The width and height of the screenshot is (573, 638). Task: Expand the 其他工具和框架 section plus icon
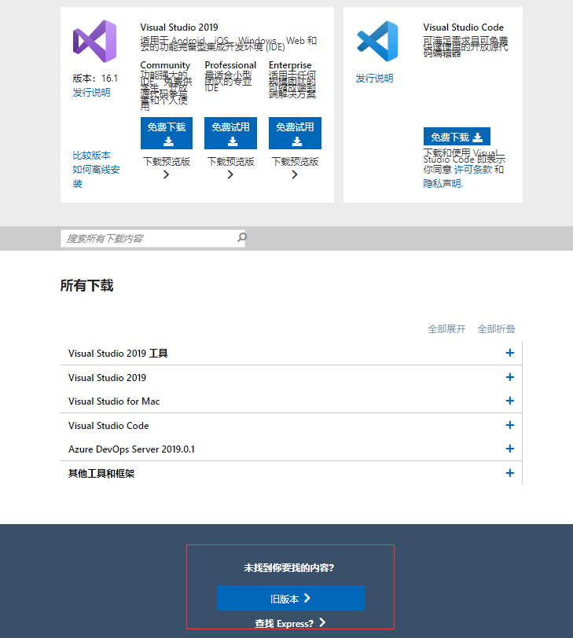click(509, 473)
